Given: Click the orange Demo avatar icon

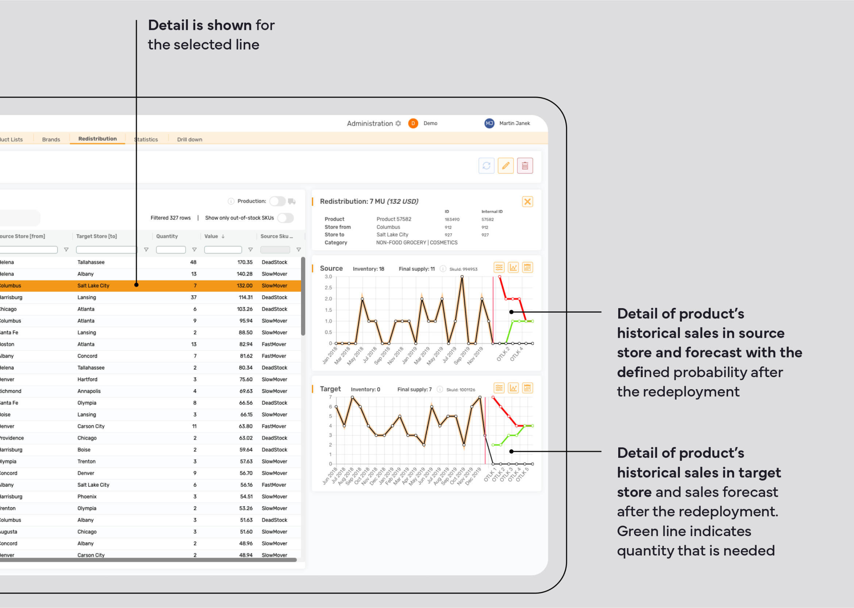Looking at the screenshot, I should (x=413, y=123).
